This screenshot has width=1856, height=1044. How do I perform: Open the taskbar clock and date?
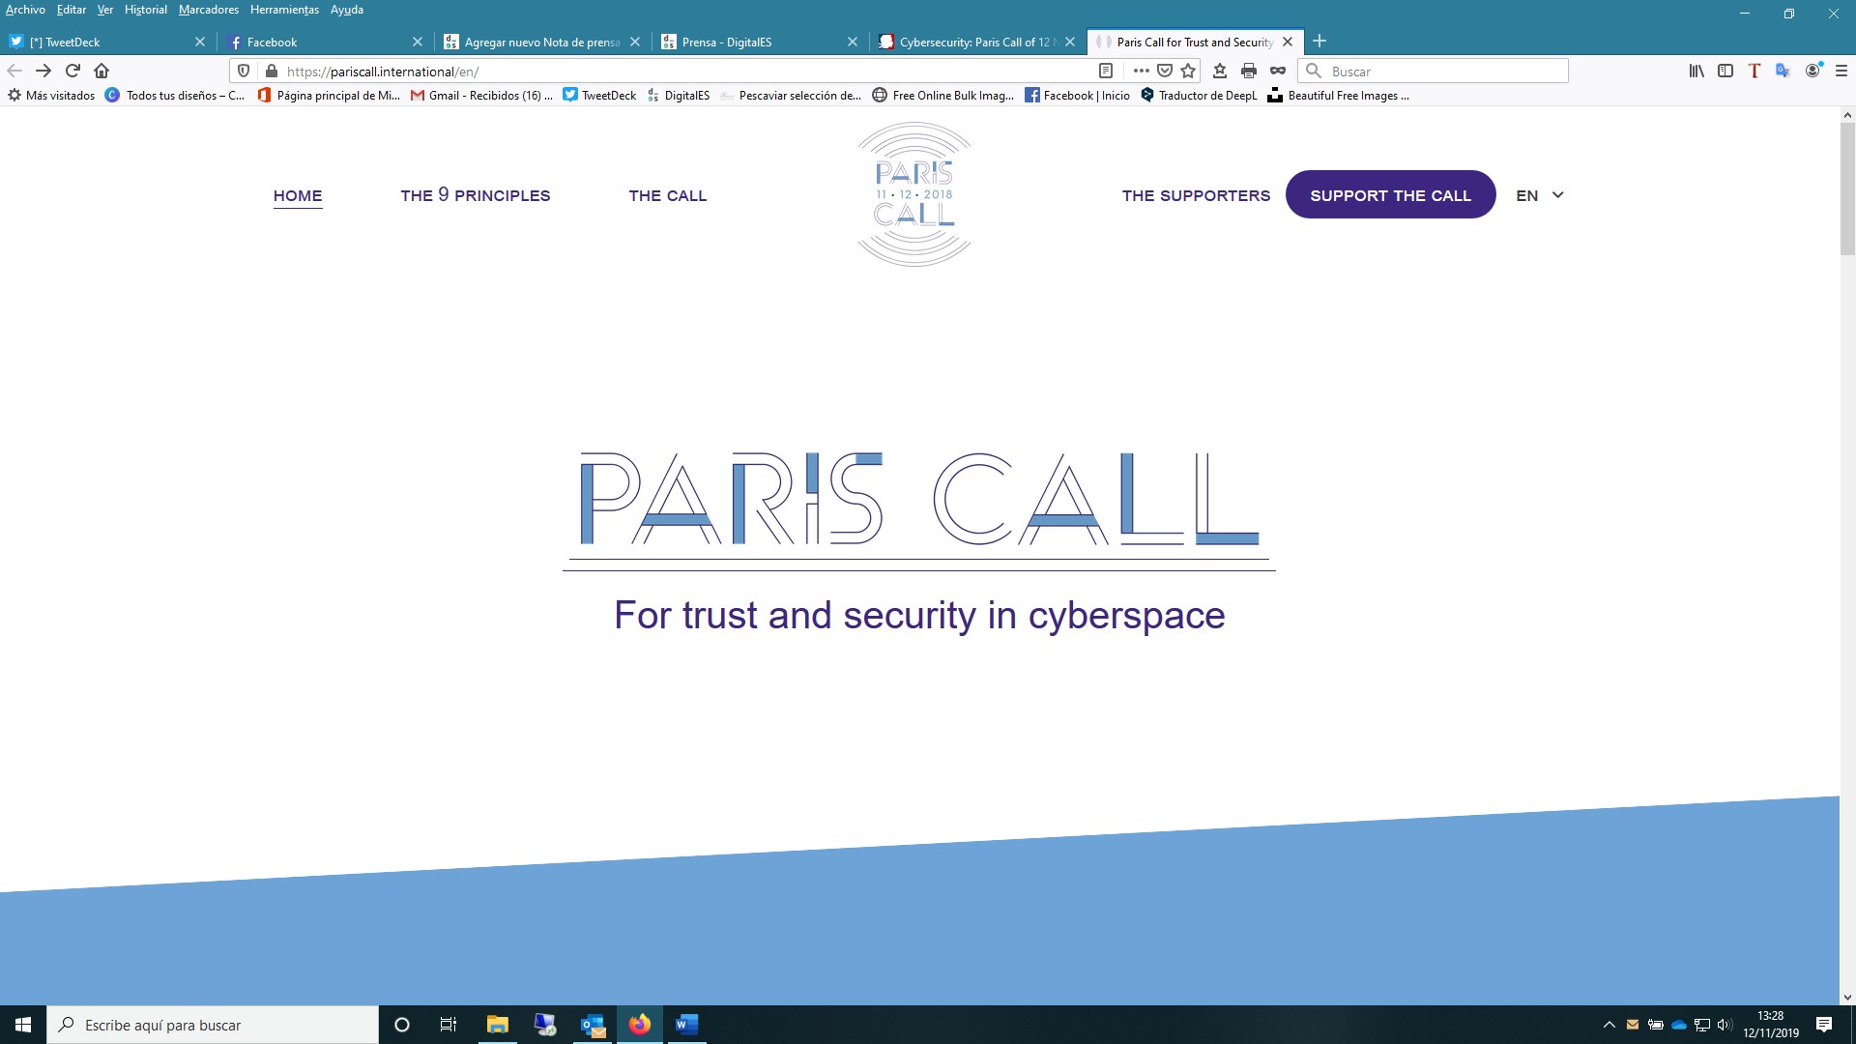(x=1771, y=1025)
